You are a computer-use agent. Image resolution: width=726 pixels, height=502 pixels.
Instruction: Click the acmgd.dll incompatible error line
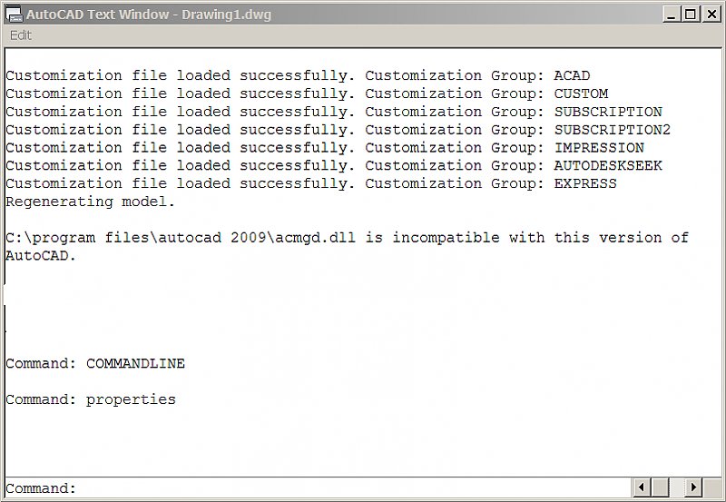pos(347,246)
